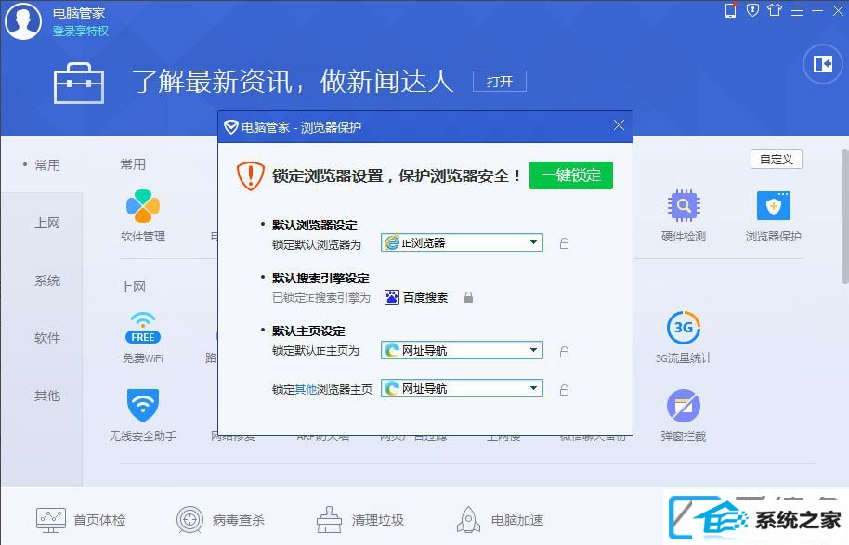The image size is (849, 545).
Task: Click the round switch-view button at top right
Action: click(x=822, y=64)
